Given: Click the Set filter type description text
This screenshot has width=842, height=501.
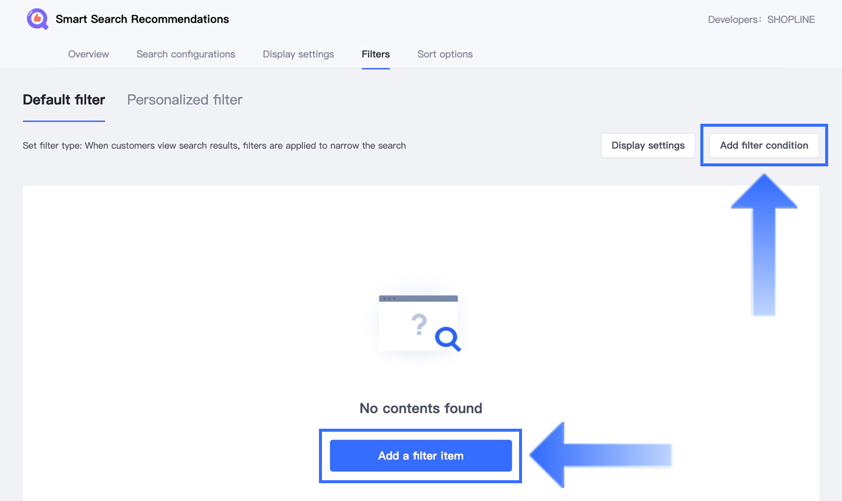Looking at the screenshot, I should [214, 146].
